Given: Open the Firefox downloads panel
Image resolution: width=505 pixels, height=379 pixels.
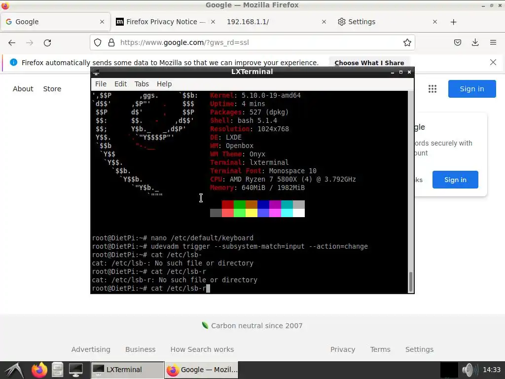Looking at the screenshot, I should point(475,42).
